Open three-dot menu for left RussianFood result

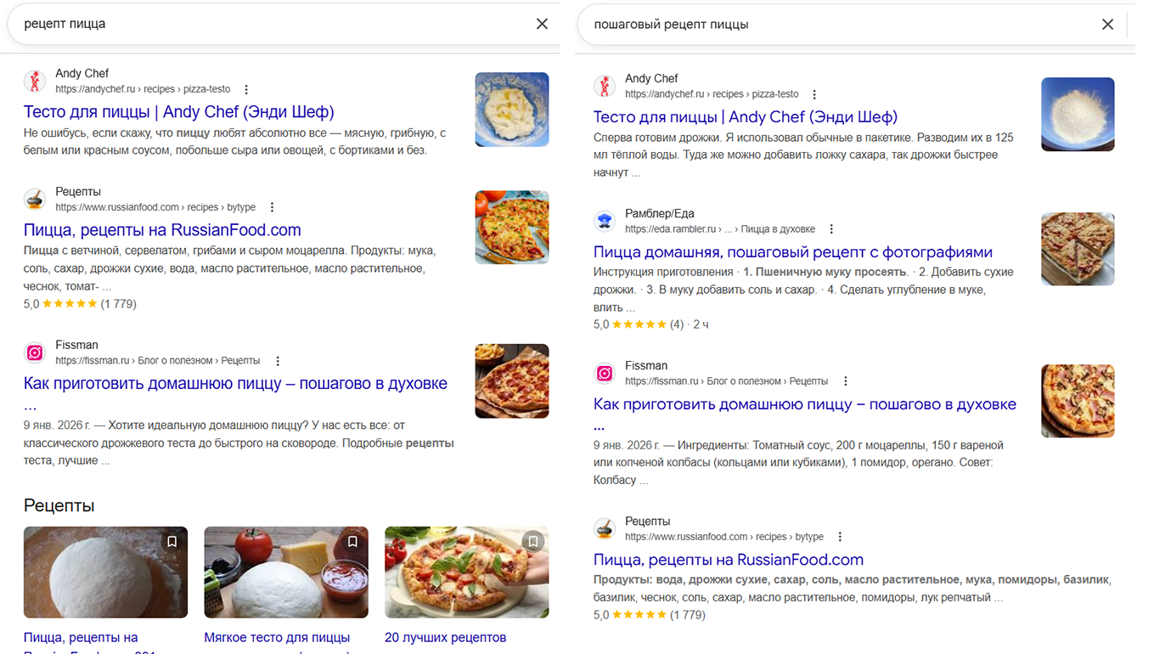tap(272, 207)
